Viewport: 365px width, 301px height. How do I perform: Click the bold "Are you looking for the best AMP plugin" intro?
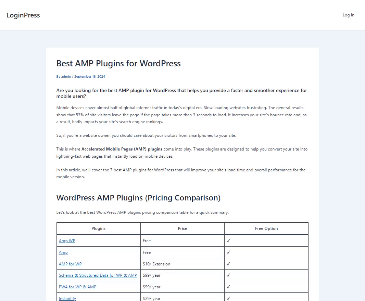(x=181, y=93)
